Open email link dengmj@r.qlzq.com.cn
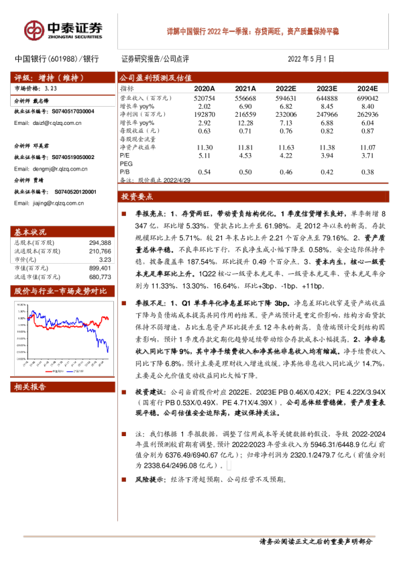Screen dimensions: 399x565 coord(60,168)
